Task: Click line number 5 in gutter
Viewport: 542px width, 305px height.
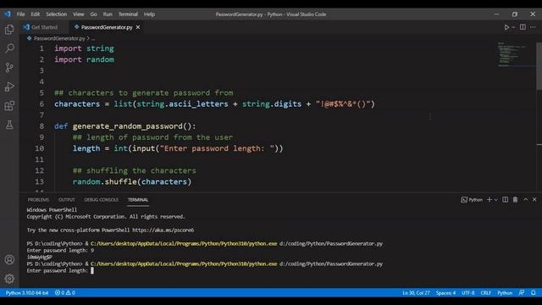Action: (x=41, y=92)
